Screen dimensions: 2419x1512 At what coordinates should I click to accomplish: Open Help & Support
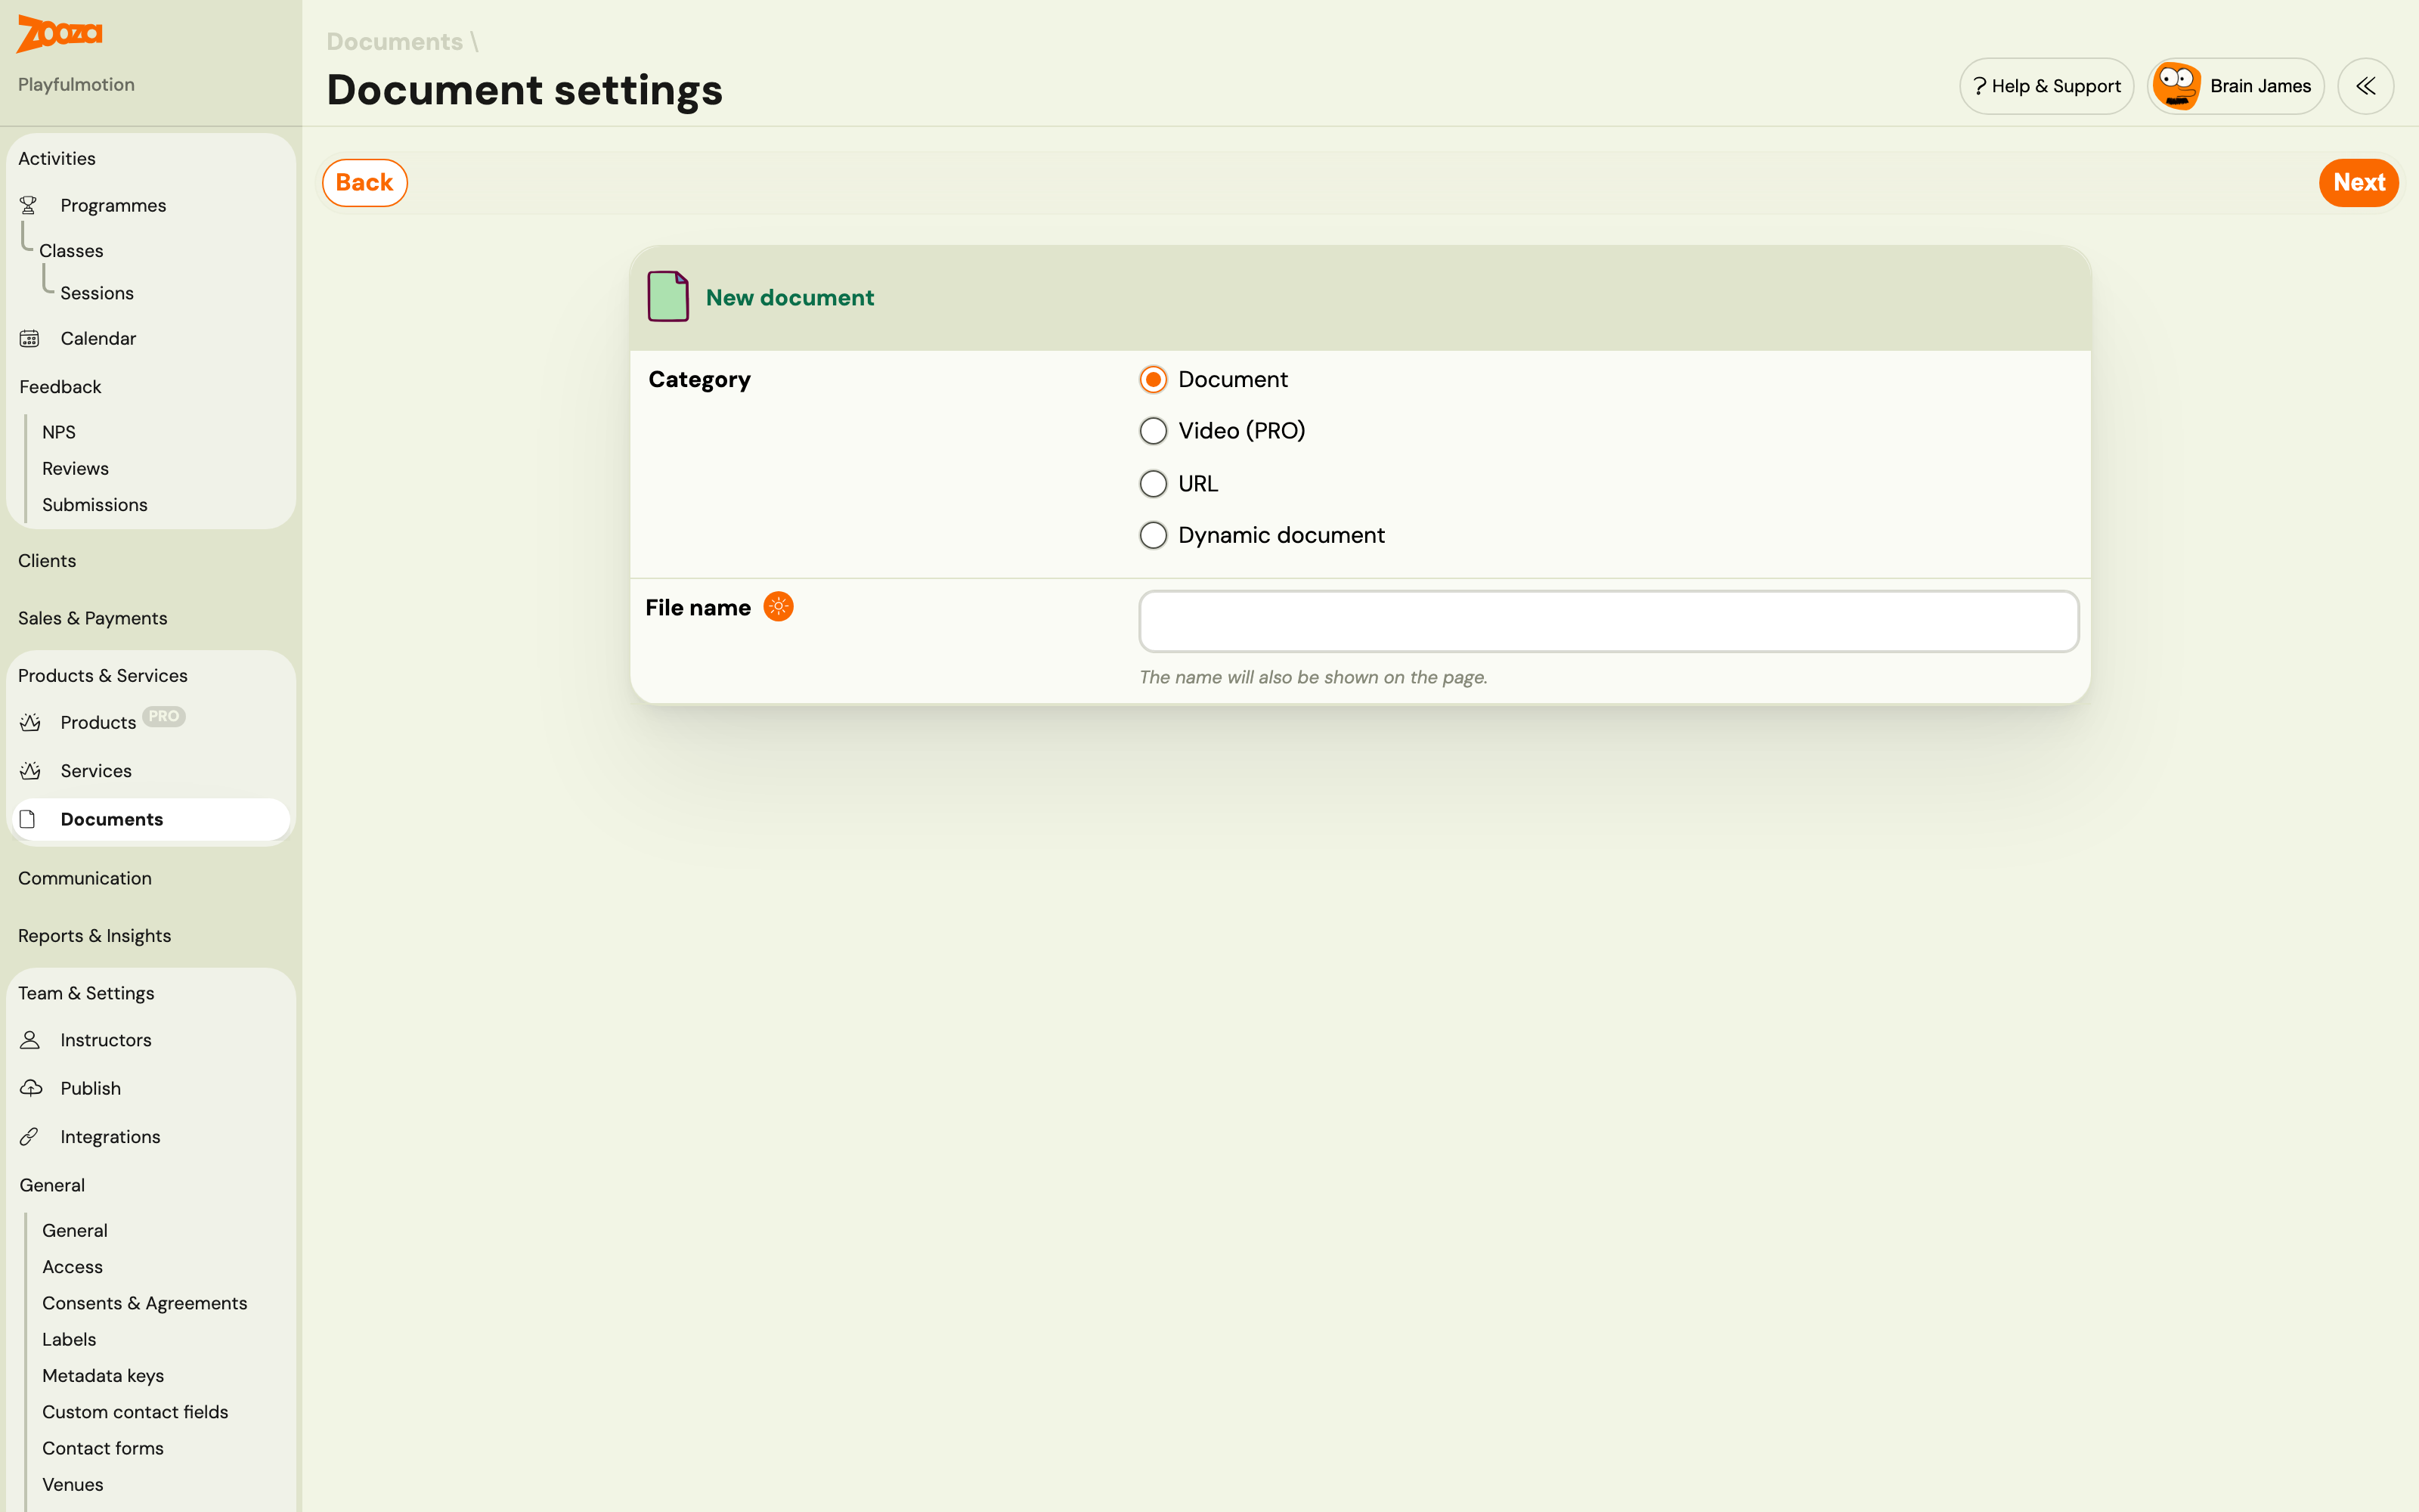2046,86
